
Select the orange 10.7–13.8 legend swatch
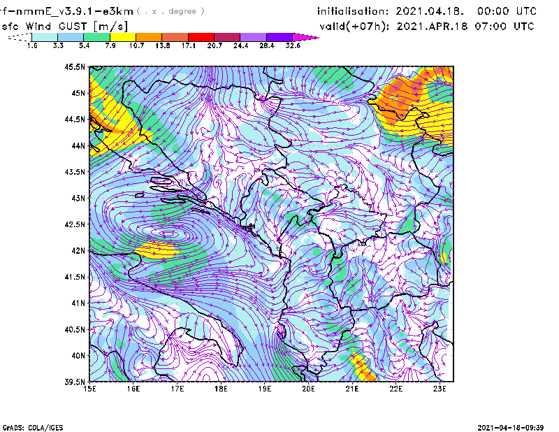(x=149, y=37)
